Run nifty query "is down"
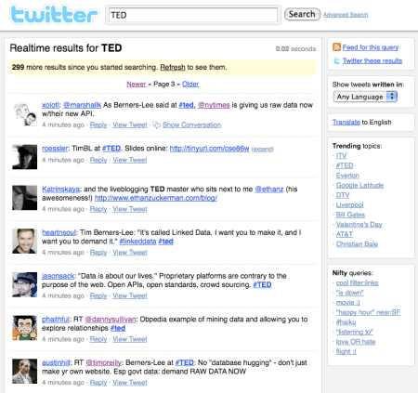Screen dimensions: 418x393 tap(349, 293)
